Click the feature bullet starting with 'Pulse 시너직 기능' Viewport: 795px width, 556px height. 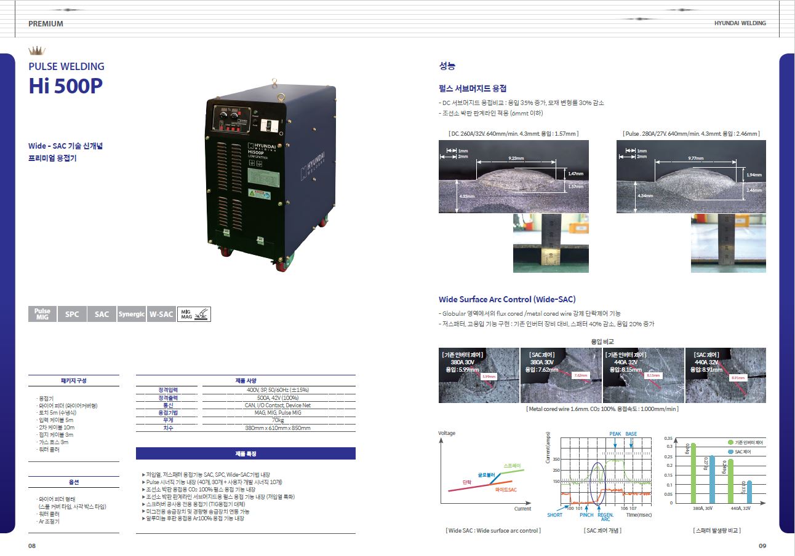pyautogui.click(x=212, y=482)
